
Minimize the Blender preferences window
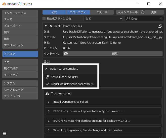click(137, 4)
